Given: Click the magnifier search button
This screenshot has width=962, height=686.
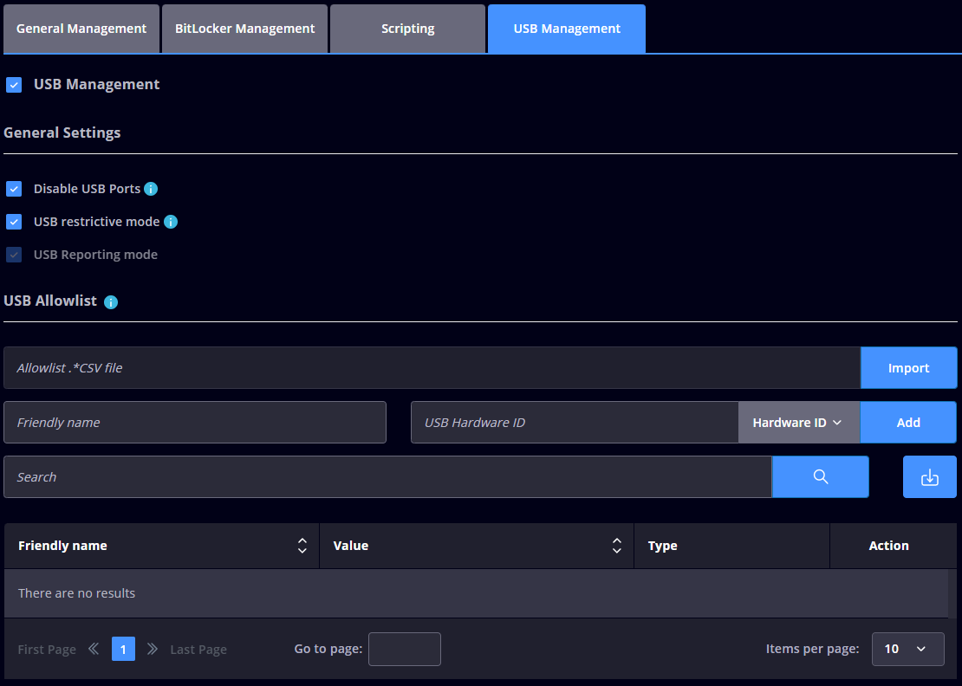Looking at the screenshot, I should [x=820, y=477].
